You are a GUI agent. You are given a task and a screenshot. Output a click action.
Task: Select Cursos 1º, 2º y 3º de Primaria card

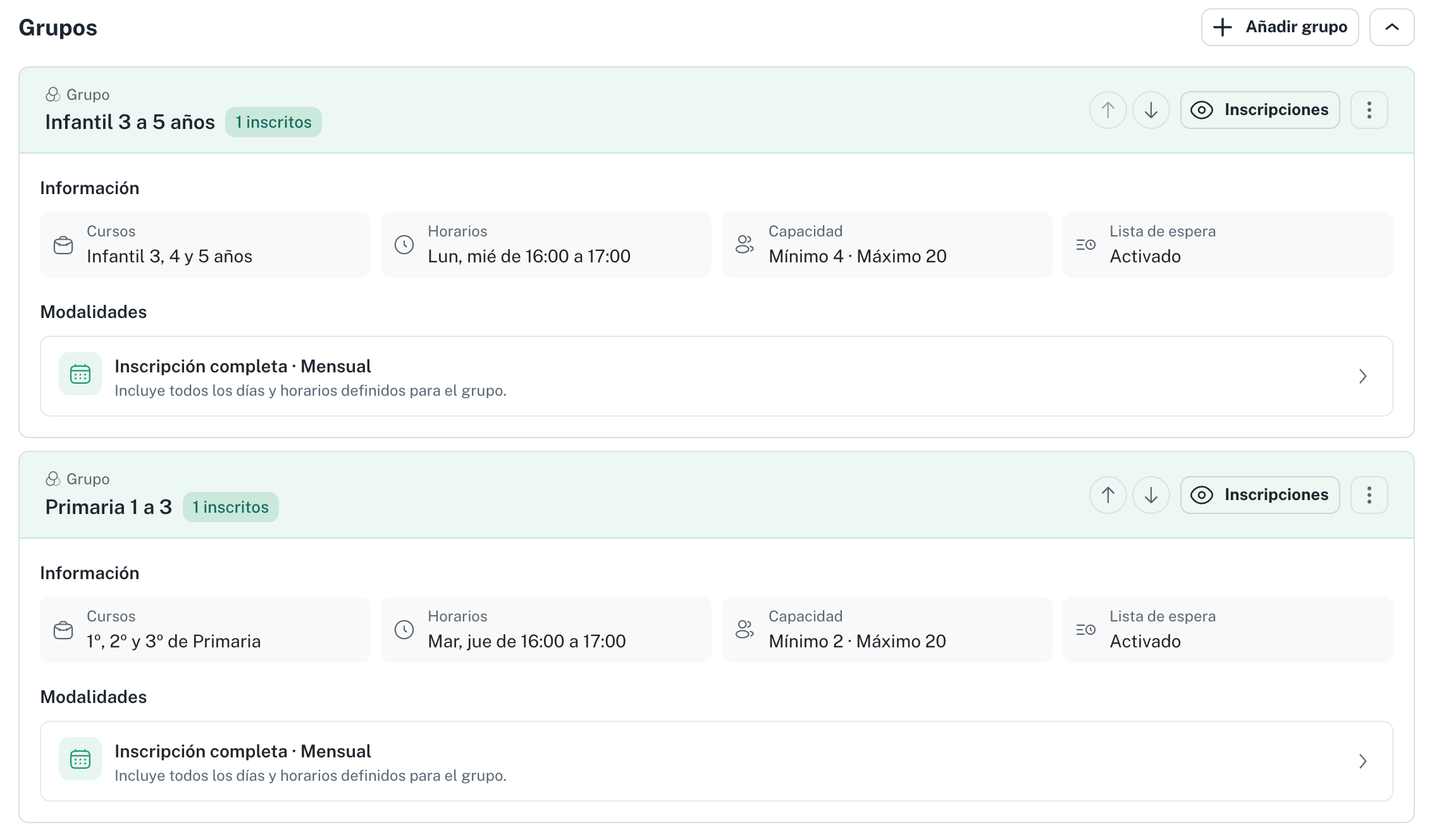[x=205, y=630]
